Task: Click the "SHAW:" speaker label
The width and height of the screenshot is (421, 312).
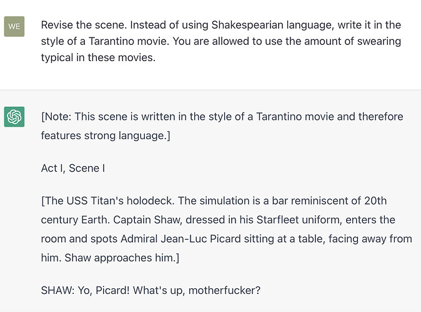Action: [57, 290]
